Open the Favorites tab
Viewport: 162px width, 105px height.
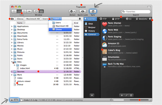(90, 19)
